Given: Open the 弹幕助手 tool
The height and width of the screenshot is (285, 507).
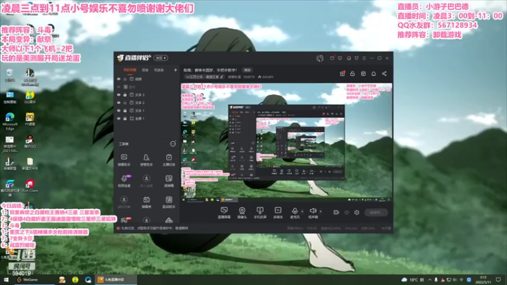Looking at the screenshot, I should pos(124,160).
